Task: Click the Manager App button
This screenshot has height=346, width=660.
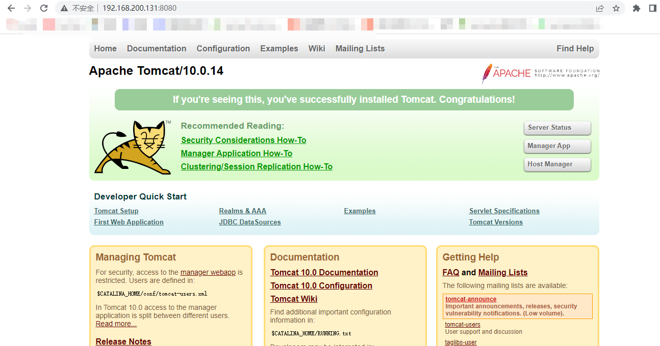Action: 557,146
